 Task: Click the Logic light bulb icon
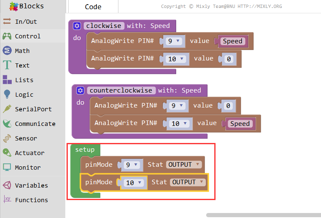click(x=7, y=94)
